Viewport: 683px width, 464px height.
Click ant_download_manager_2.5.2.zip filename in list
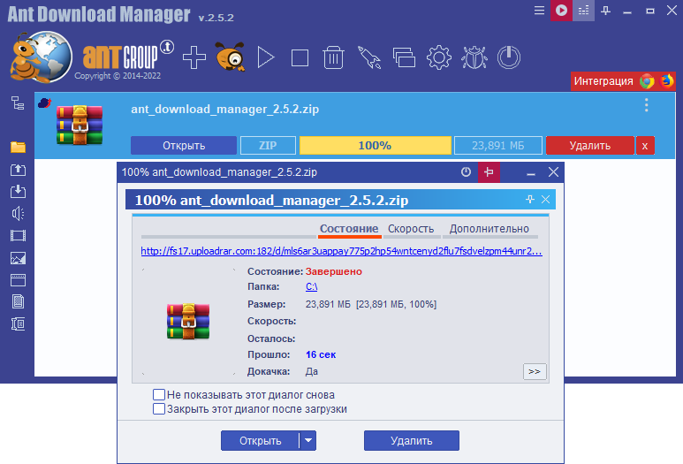224,109
